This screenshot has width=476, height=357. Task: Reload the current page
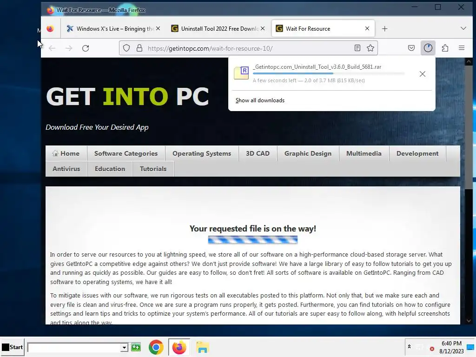[86, 48]
